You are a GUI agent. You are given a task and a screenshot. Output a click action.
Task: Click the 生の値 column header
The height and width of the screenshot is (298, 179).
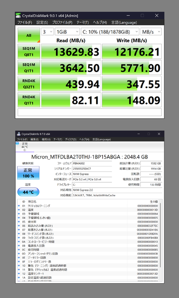(x=154, y=202)
